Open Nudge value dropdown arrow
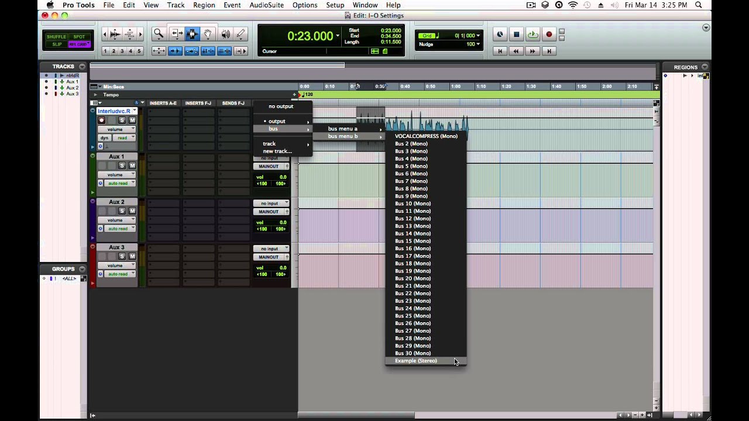The width and height of the screenshot is (749, 421). coord(477,44)
